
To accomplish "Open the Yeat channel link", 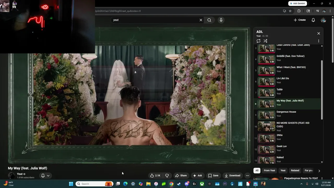I will point(20,174).
